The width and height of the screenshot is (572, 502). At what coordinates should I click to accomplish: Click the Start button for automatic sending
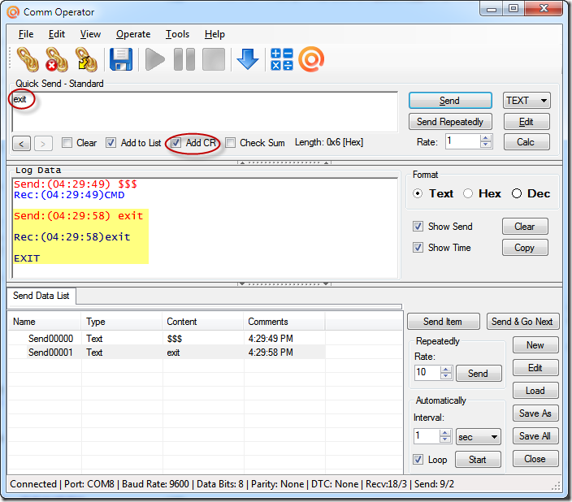pyautogui.click(x=478, y=460)
